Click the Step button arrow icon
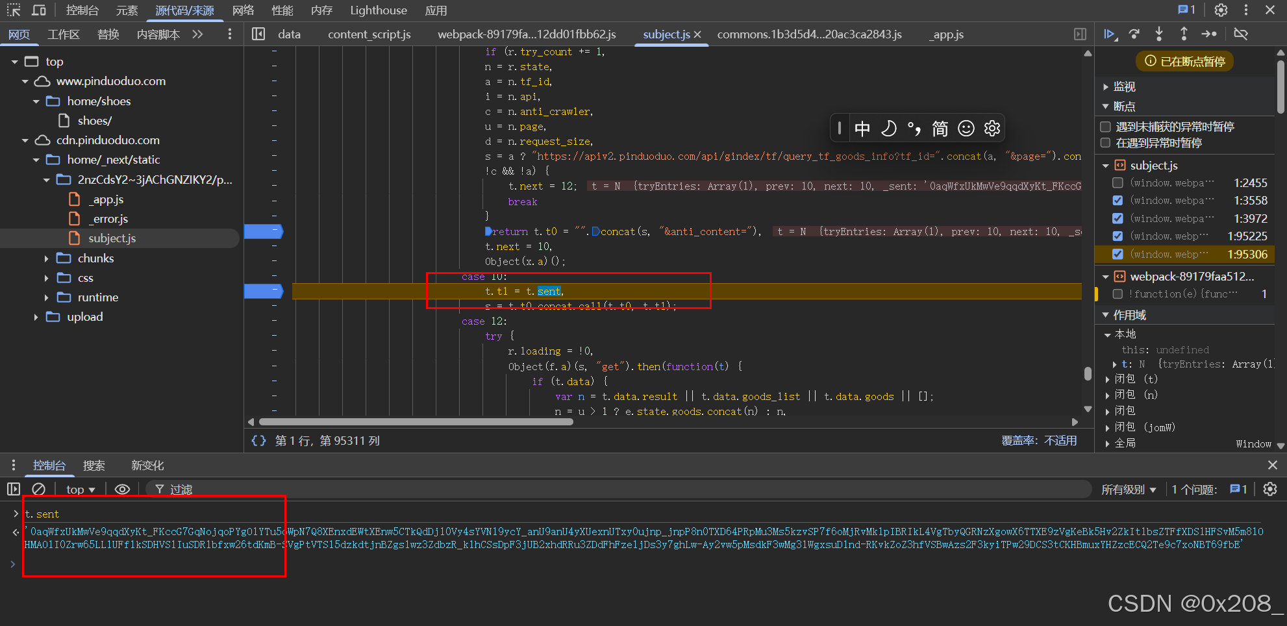Screen dimensions: 1287x626 [x=1209, y=34]
